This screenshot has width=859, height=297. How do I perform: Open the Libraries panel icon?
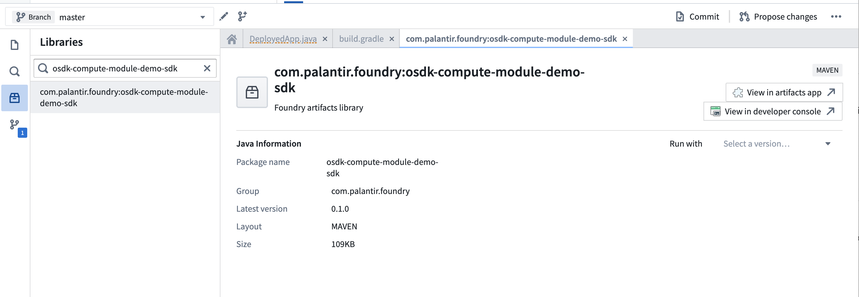tap(14, 98)
